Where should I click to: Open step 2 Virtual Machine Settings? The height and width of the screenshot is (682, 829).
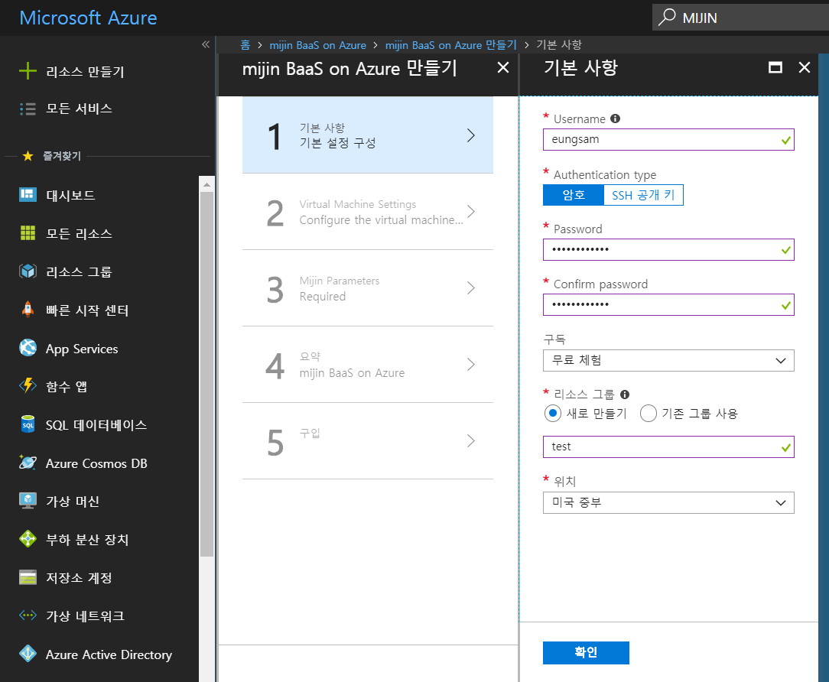tap(367, 212)
